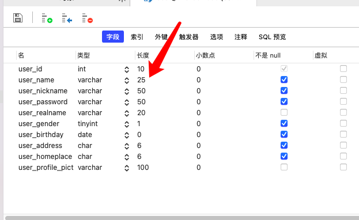The height and width of the screenshot is (220, 359).
Task: Select the user_realname field name
Action: tap(42, 113)
